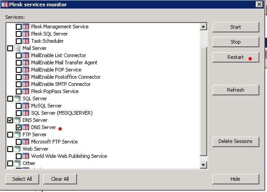The width and height of the screenshot is (267, 192).
Task: Click the Plesk icon in the title bar
Action: point(5,4)
